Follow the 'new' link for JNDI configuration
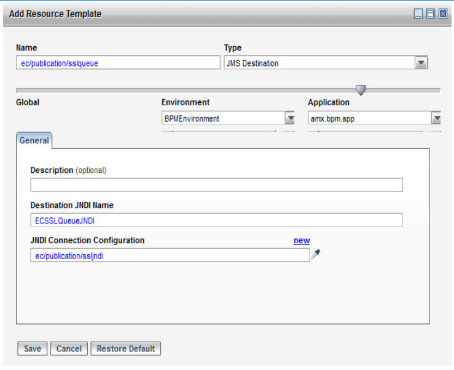 (x=302, y=241)
